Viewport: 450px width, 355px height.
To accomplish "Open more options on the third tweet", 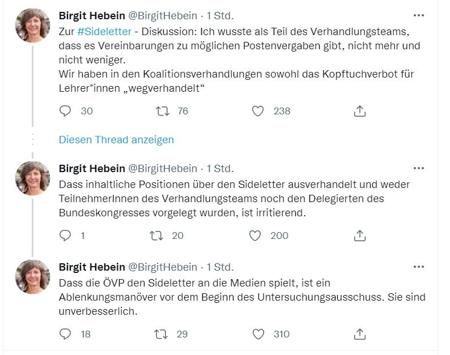I will click(419, 267).
